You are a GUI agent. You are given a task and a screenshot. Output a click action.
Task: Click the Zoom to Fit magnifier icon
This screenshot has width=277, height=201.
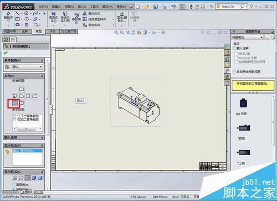point(116,33)
